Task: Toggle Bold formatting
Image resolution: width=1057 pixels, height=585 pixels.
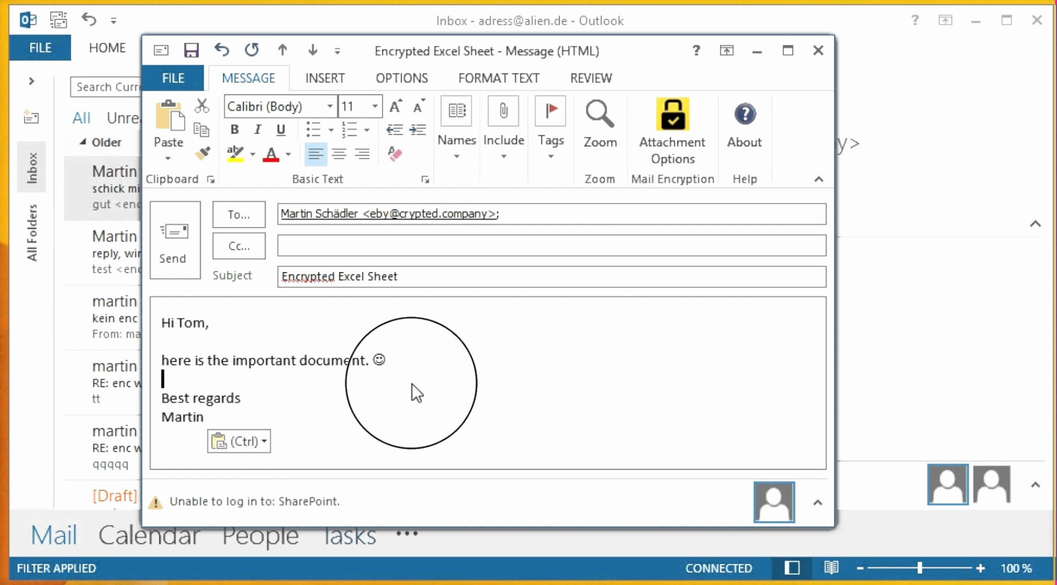Action: pos(234,130)
